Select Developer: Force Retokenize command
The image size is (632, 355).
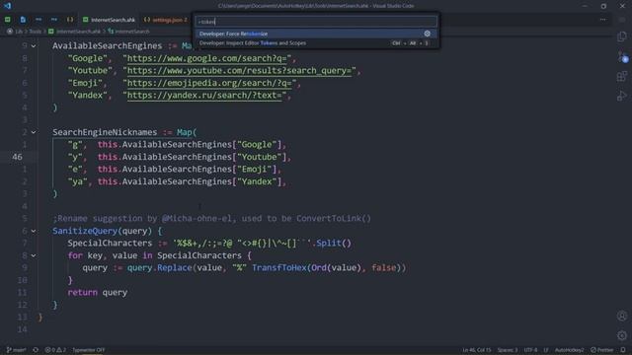[316, 34]
